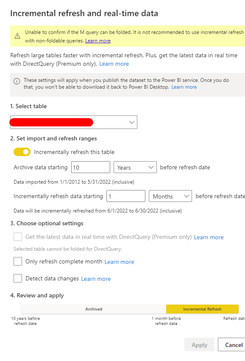Viewport: 245px width, 361px height.
Task: Open Learn more link for DirectQuery option
Action: 209,237
